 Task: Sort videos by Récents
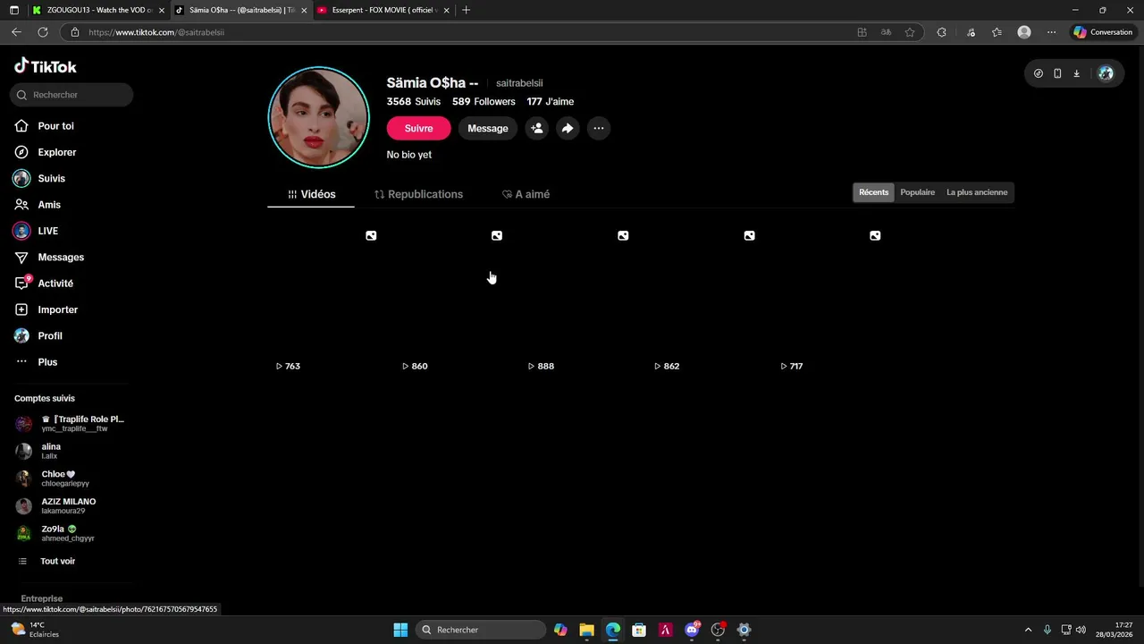[874, 192]
